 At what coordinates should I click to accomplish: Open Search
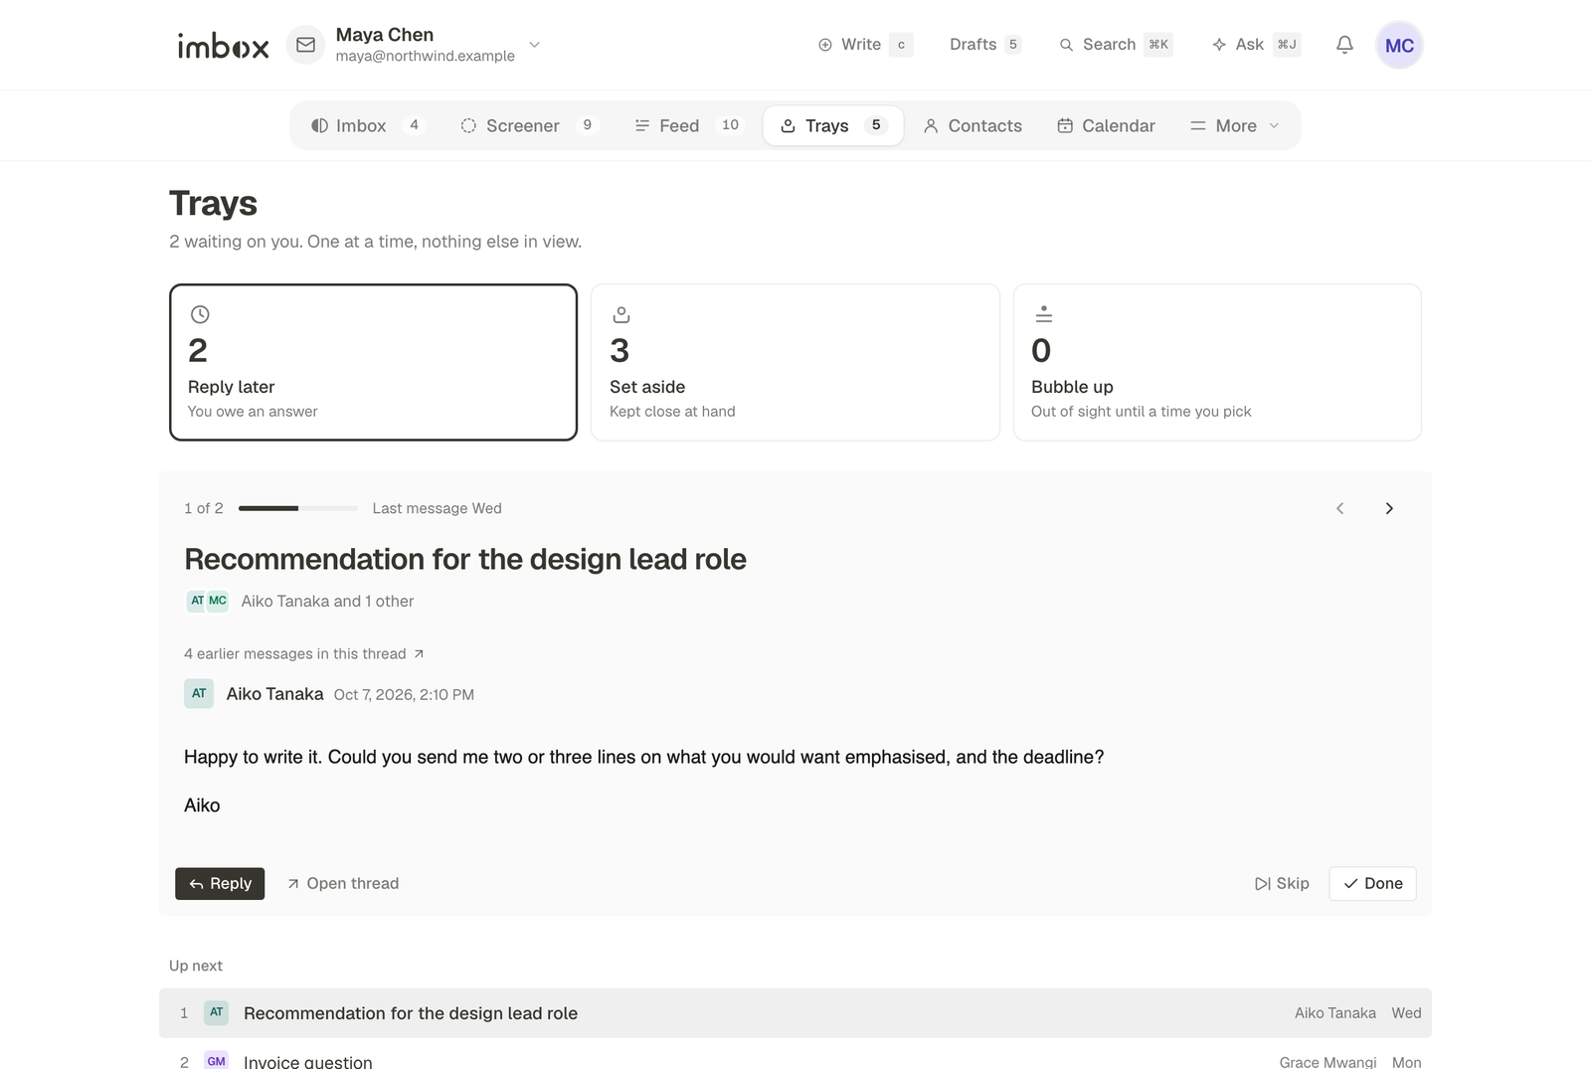(1116, 45)
